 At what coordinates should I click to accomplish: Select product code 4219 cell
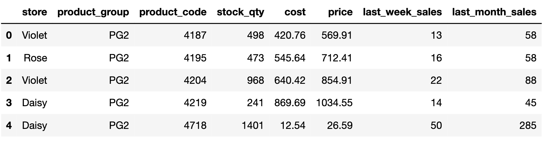point(195,103)
